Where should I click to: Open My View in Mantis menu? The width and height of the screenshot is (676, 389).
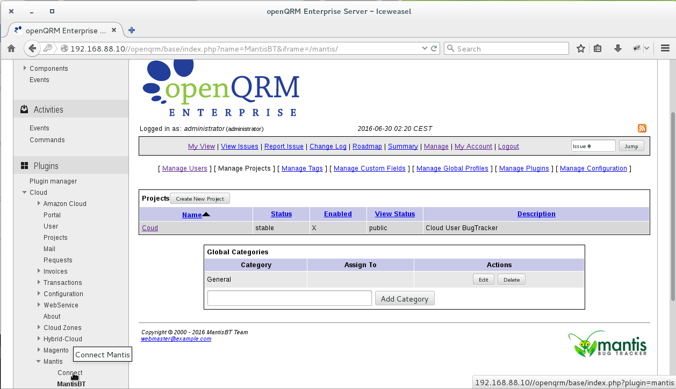click(x=202, y=146)
